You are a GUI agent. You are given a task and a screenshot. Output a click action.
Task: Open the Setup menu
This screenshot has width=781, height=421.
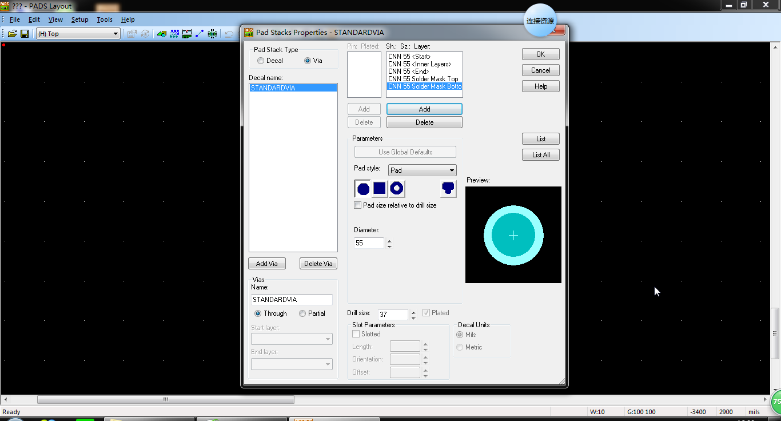pyautogui.click(x=79, y=19)
